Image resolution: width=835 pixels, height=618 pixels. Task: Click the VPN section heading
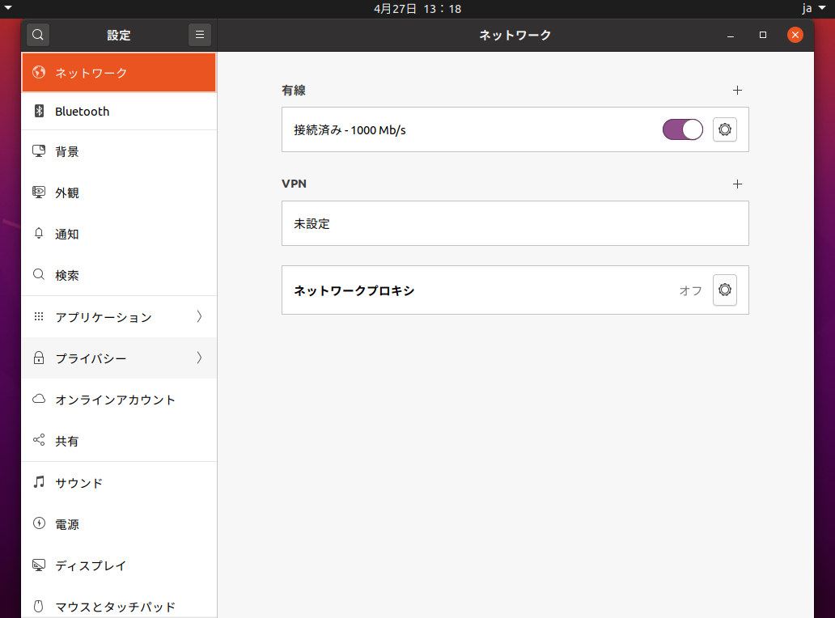coord(294,184)
